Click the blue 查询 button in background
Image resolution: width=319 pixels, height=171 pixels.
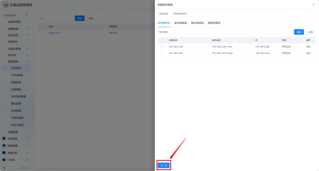pos(80,18)
